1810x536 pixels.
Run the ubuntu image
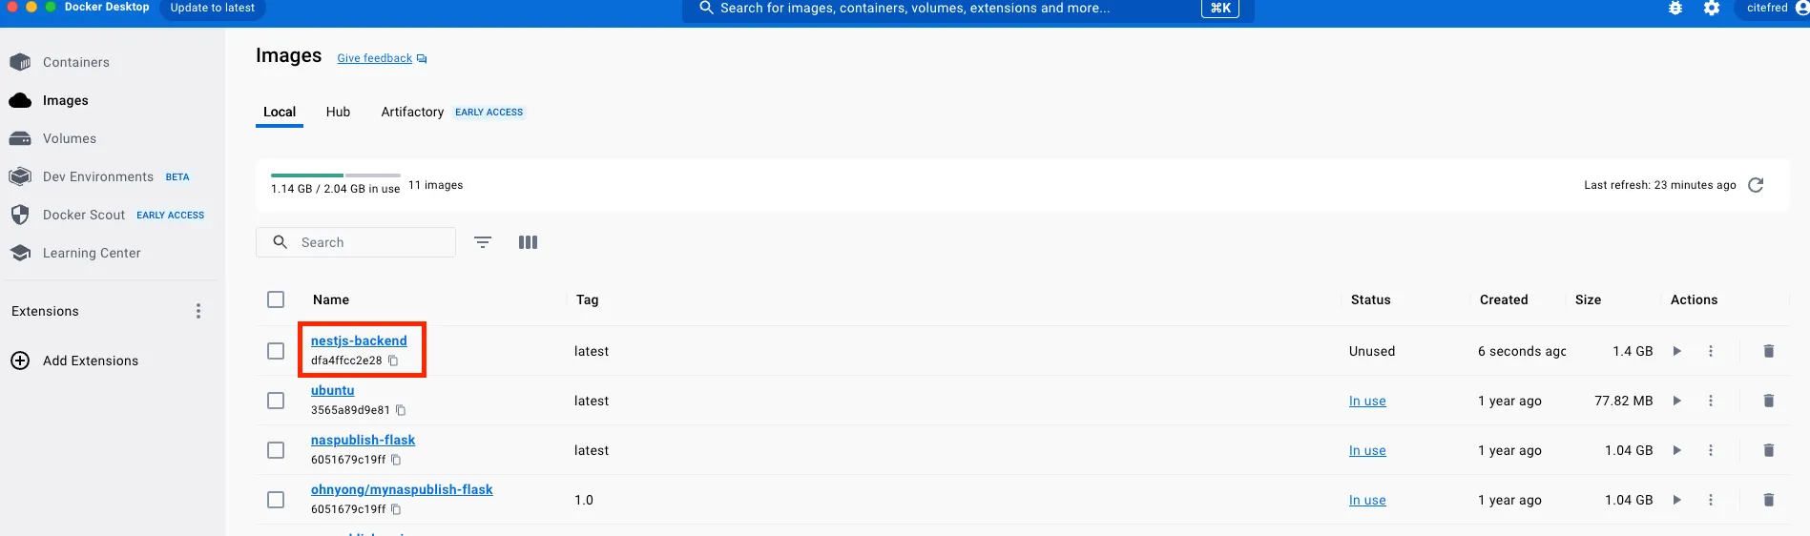(1676, 401)
